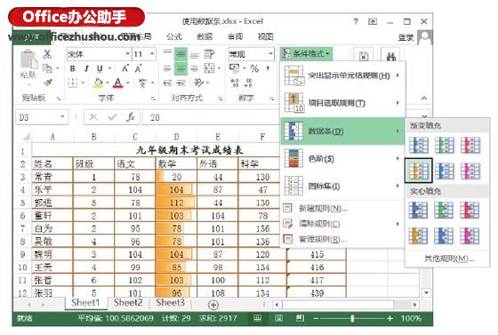Switch to Sheet2 tab
498x335 pixels.
[128, 303]
